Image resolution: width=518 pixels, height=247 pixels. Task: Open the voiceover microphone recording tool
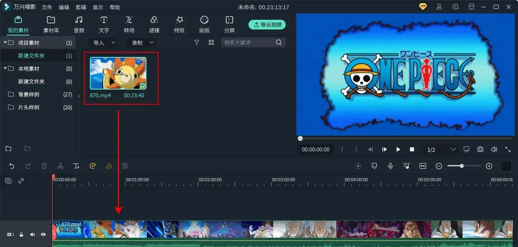click(x=390, y=166)
